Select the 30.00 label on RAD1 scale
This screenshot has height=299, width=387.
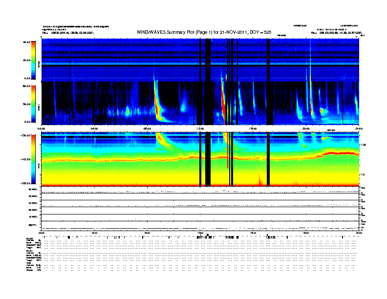tap(27, 104)
